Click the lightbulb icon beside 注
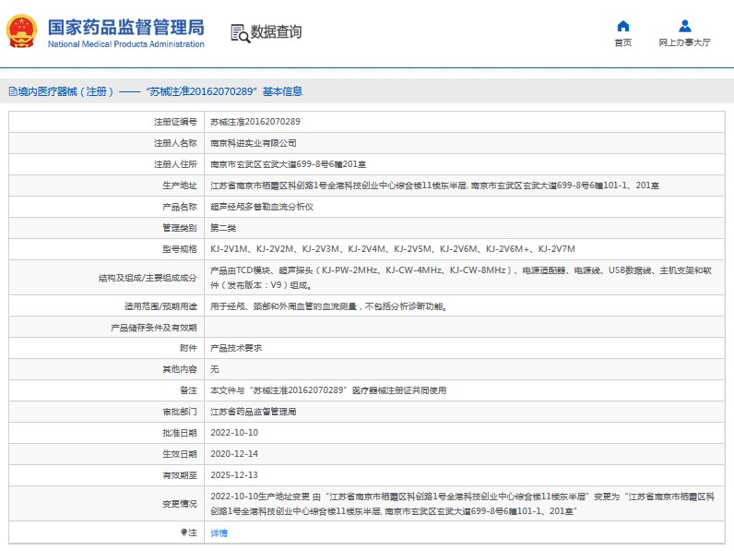The width and height of the screenshot is (734, 551). click(183, 533)
